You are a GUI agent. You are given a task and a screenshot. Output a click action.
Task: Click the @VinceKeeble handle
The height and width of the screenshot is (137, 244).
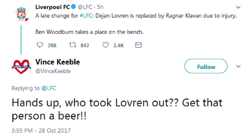pyautogui.click(x=53, y=71)
